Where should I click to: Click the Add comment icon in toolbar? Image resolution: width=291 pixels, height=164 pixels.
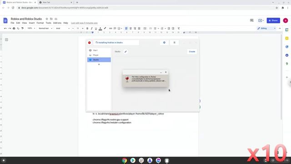click(115, 28)
